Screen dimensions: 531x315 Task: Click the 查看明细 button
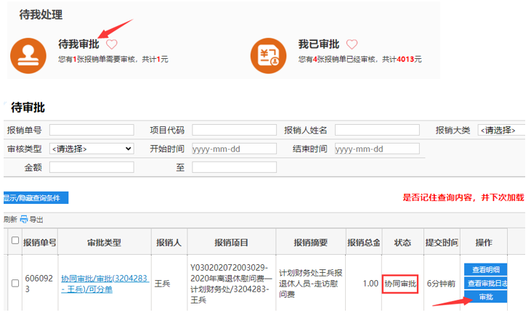click(485, 269)
